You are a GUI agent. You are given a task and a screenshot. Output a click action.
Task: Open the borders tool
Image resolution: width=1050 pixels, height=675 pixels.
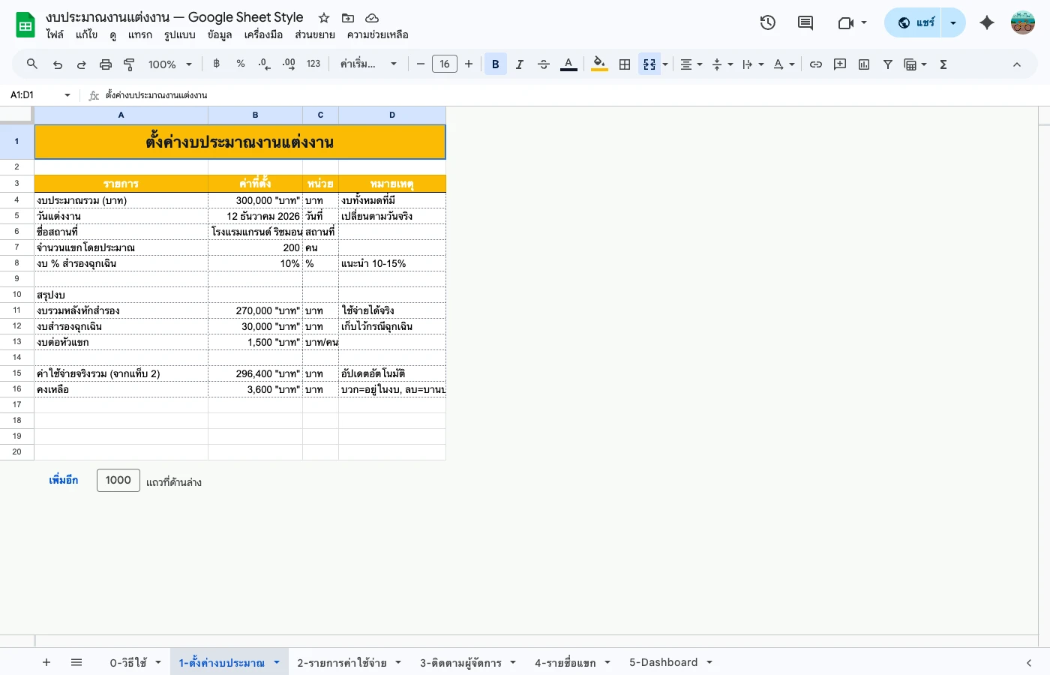pyautogui.click(x=625, y=64)
